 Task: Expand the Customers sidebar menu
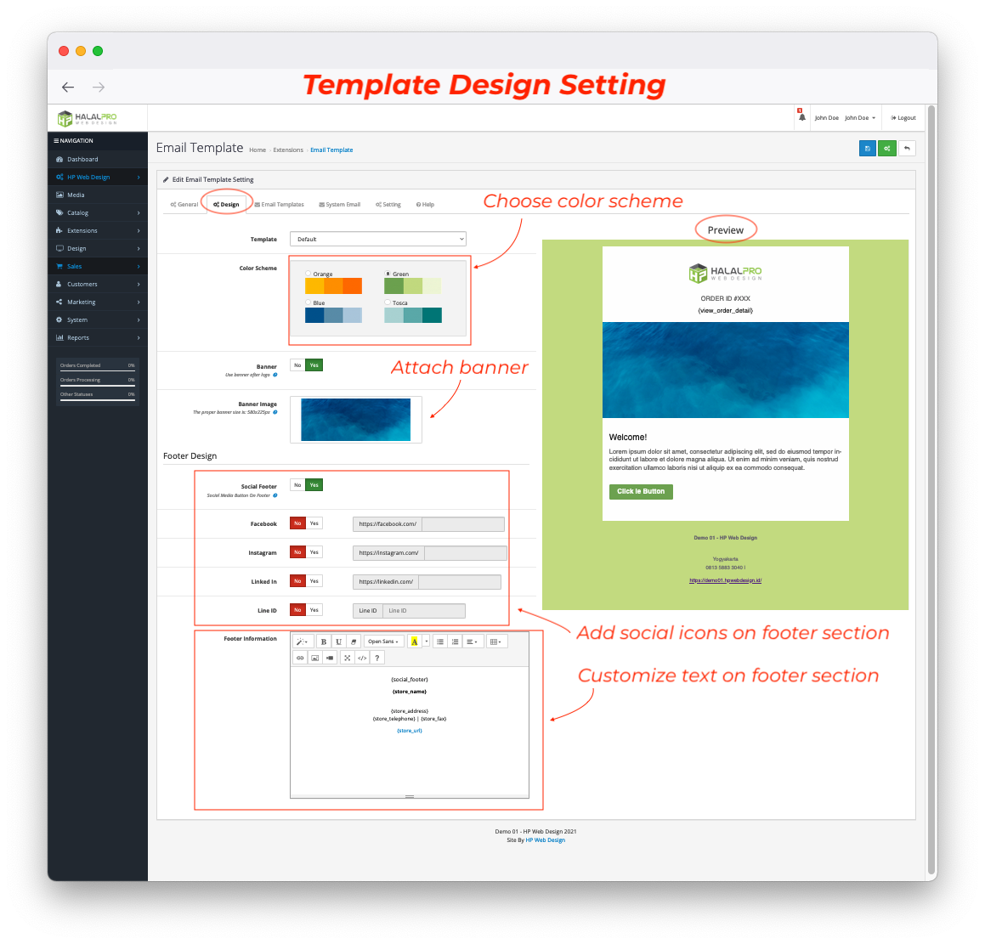98,284
